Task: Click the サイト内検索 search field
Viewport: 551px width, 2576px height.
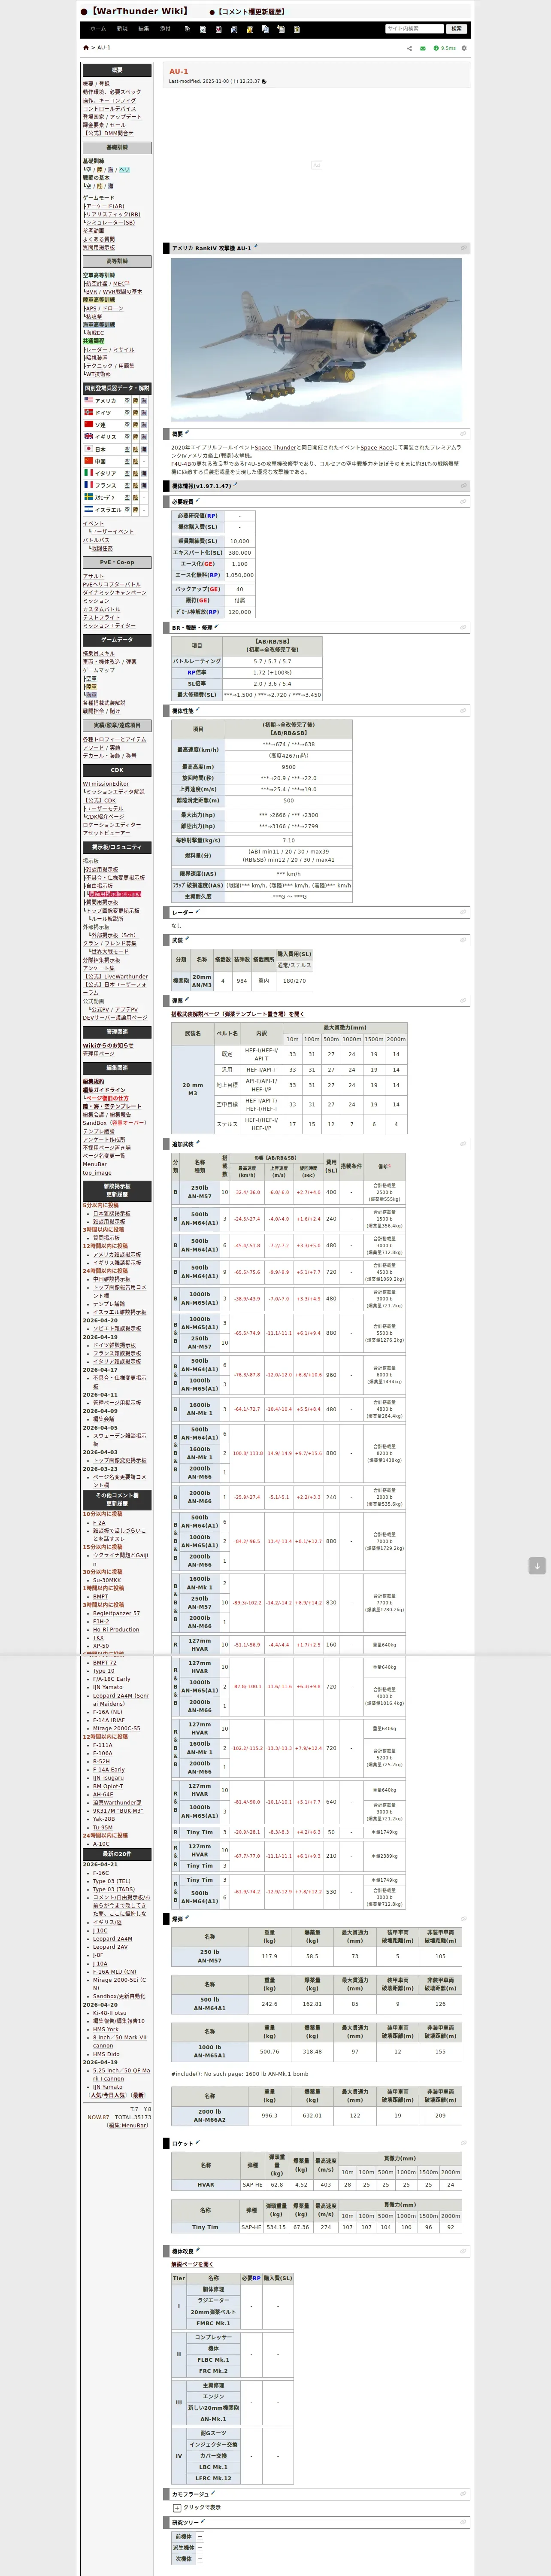Action: [414, 29]
